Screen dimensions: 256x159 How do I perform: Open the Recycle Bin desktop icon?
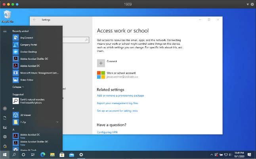click(8, 17)
